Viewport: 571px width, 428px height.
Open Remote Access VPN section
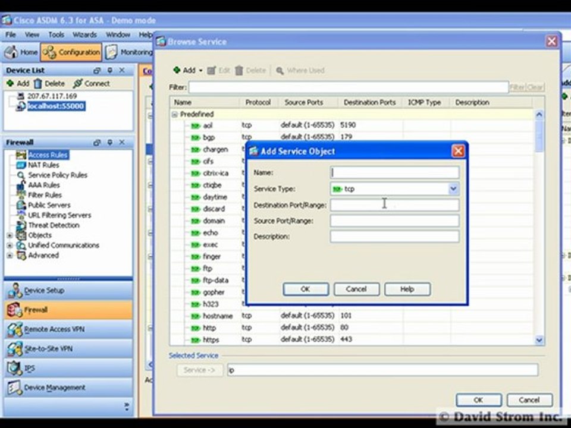68,329
